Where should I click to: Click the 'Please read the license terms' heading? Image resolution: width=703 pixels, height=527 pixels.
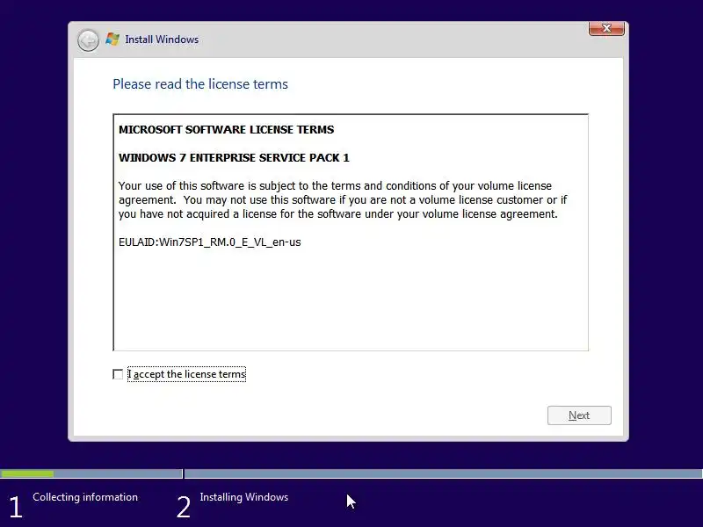pyautogui.click(x=200, y=84)
